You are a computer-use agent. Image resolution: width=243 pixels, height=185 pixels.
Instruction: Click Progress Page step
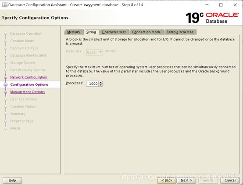point(22,121)
